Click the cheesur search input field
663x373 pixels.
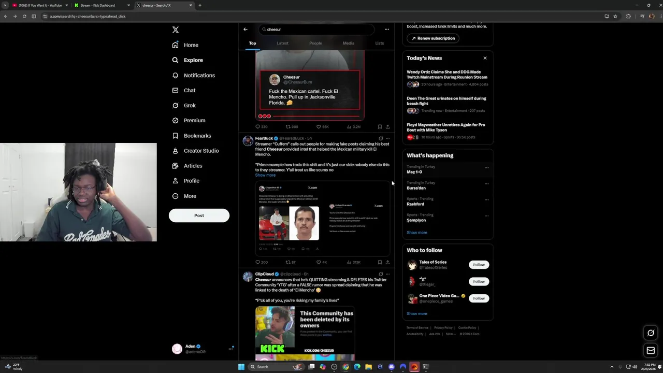point(317,30)
